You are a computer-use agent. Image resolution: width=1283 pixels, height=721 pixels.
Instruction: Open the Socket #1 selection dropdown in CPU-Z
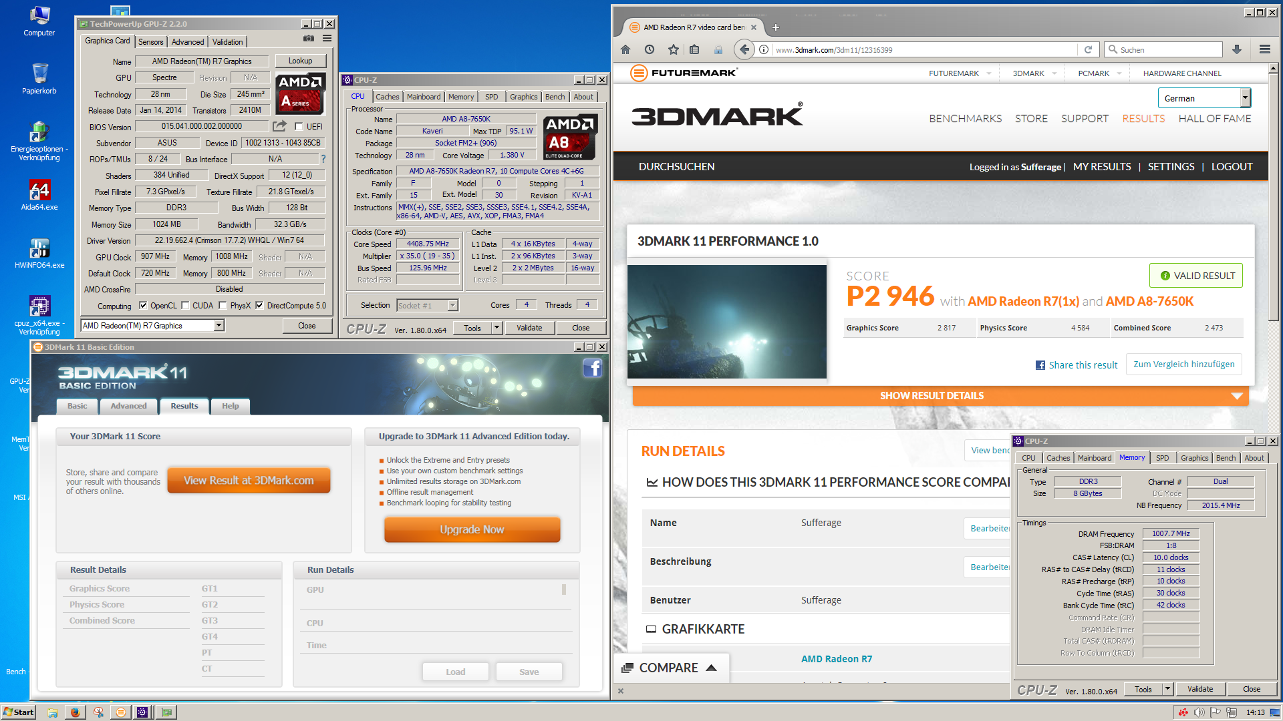point(452,305)
